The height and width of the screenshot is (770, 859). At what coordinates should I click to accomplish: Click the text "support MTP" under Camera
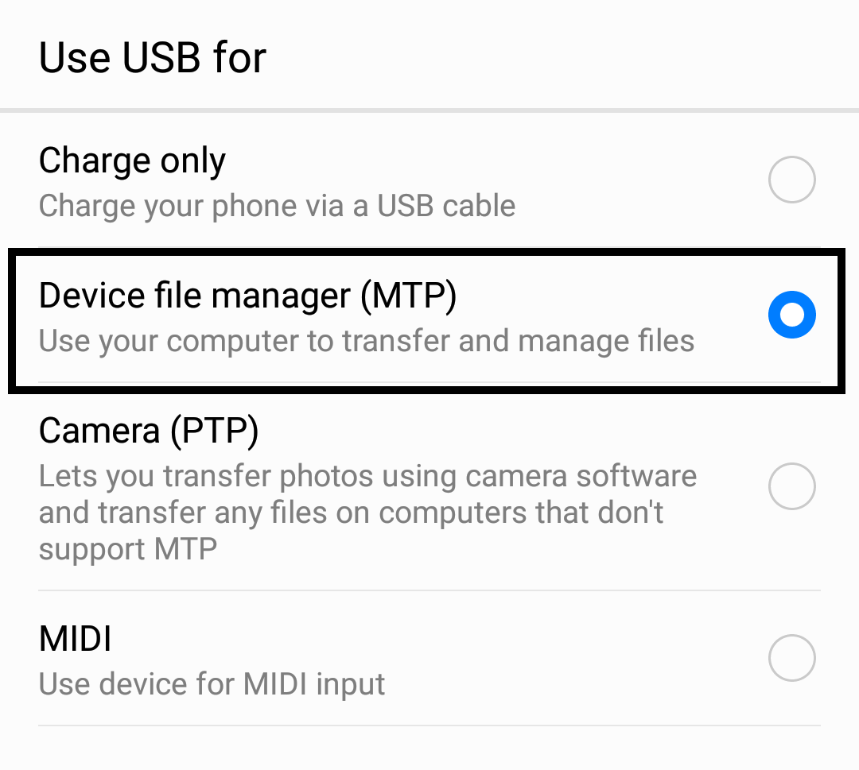pyautogui.click(x=127, y=549)
